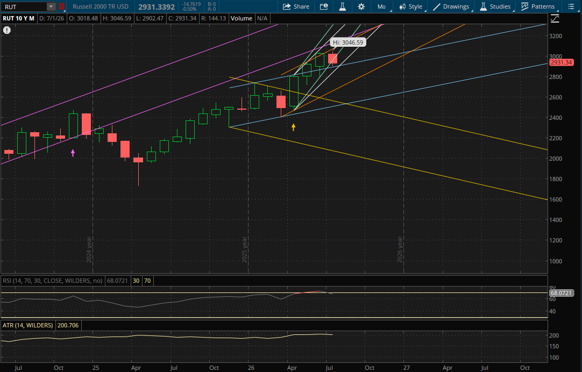Open the Quick Time Frames calendar-alert icon
The width and height of the screenshot is (582, 372).
point(324,6)
